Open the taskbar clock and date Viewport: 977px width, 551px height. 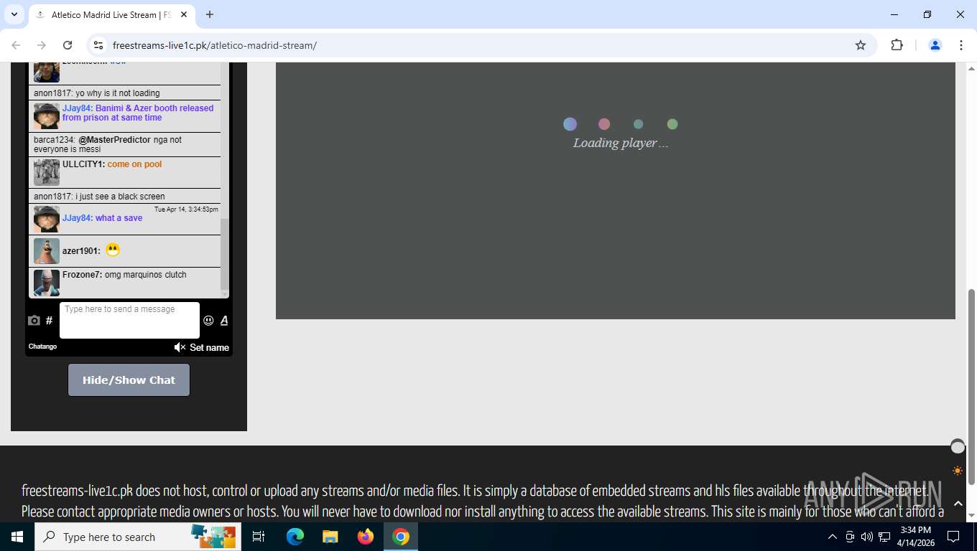tap(915, 537)
